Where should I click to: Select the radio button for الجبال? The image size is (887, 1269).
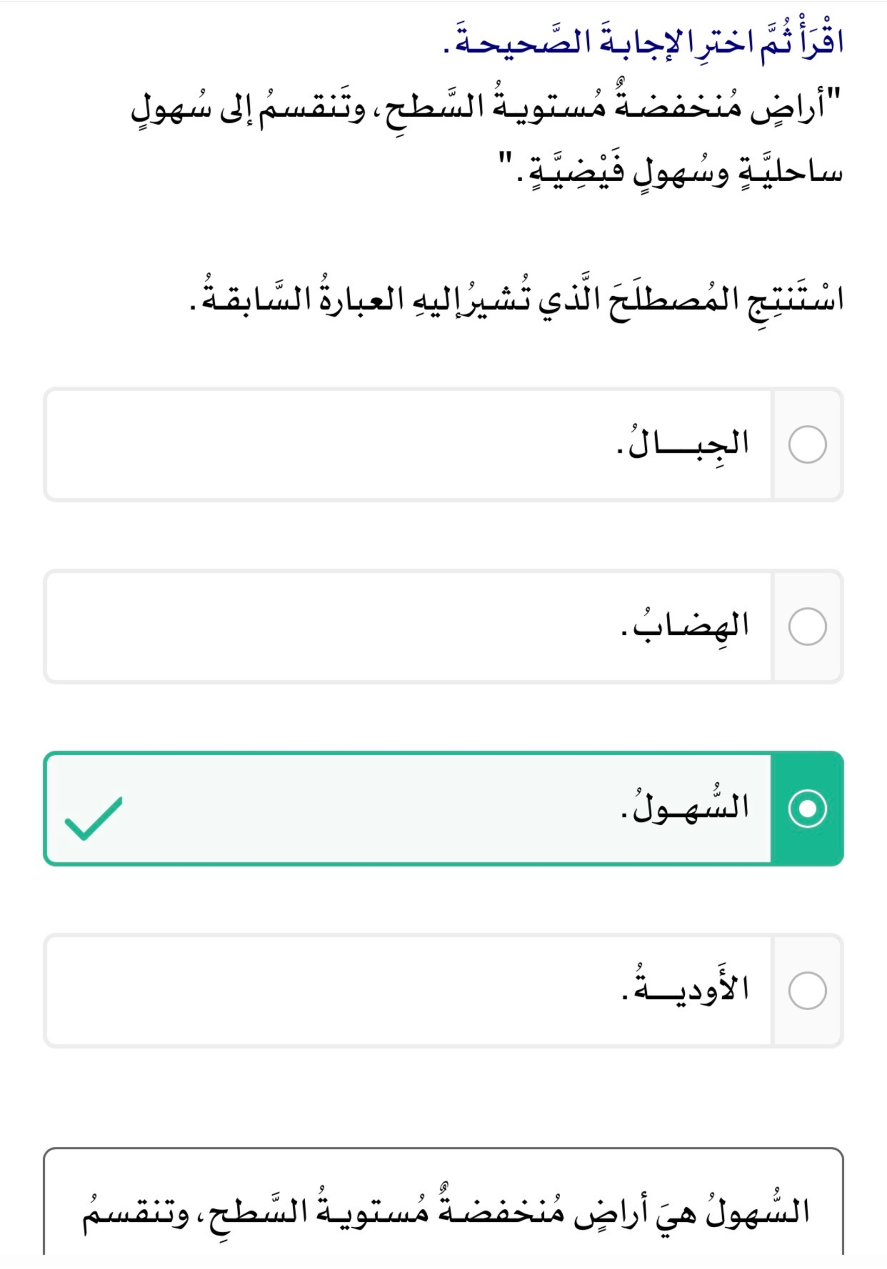(807, 444)
